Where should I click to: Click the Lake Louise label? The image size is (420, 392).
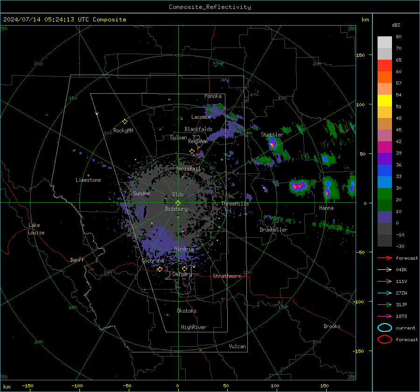(36, 229)
